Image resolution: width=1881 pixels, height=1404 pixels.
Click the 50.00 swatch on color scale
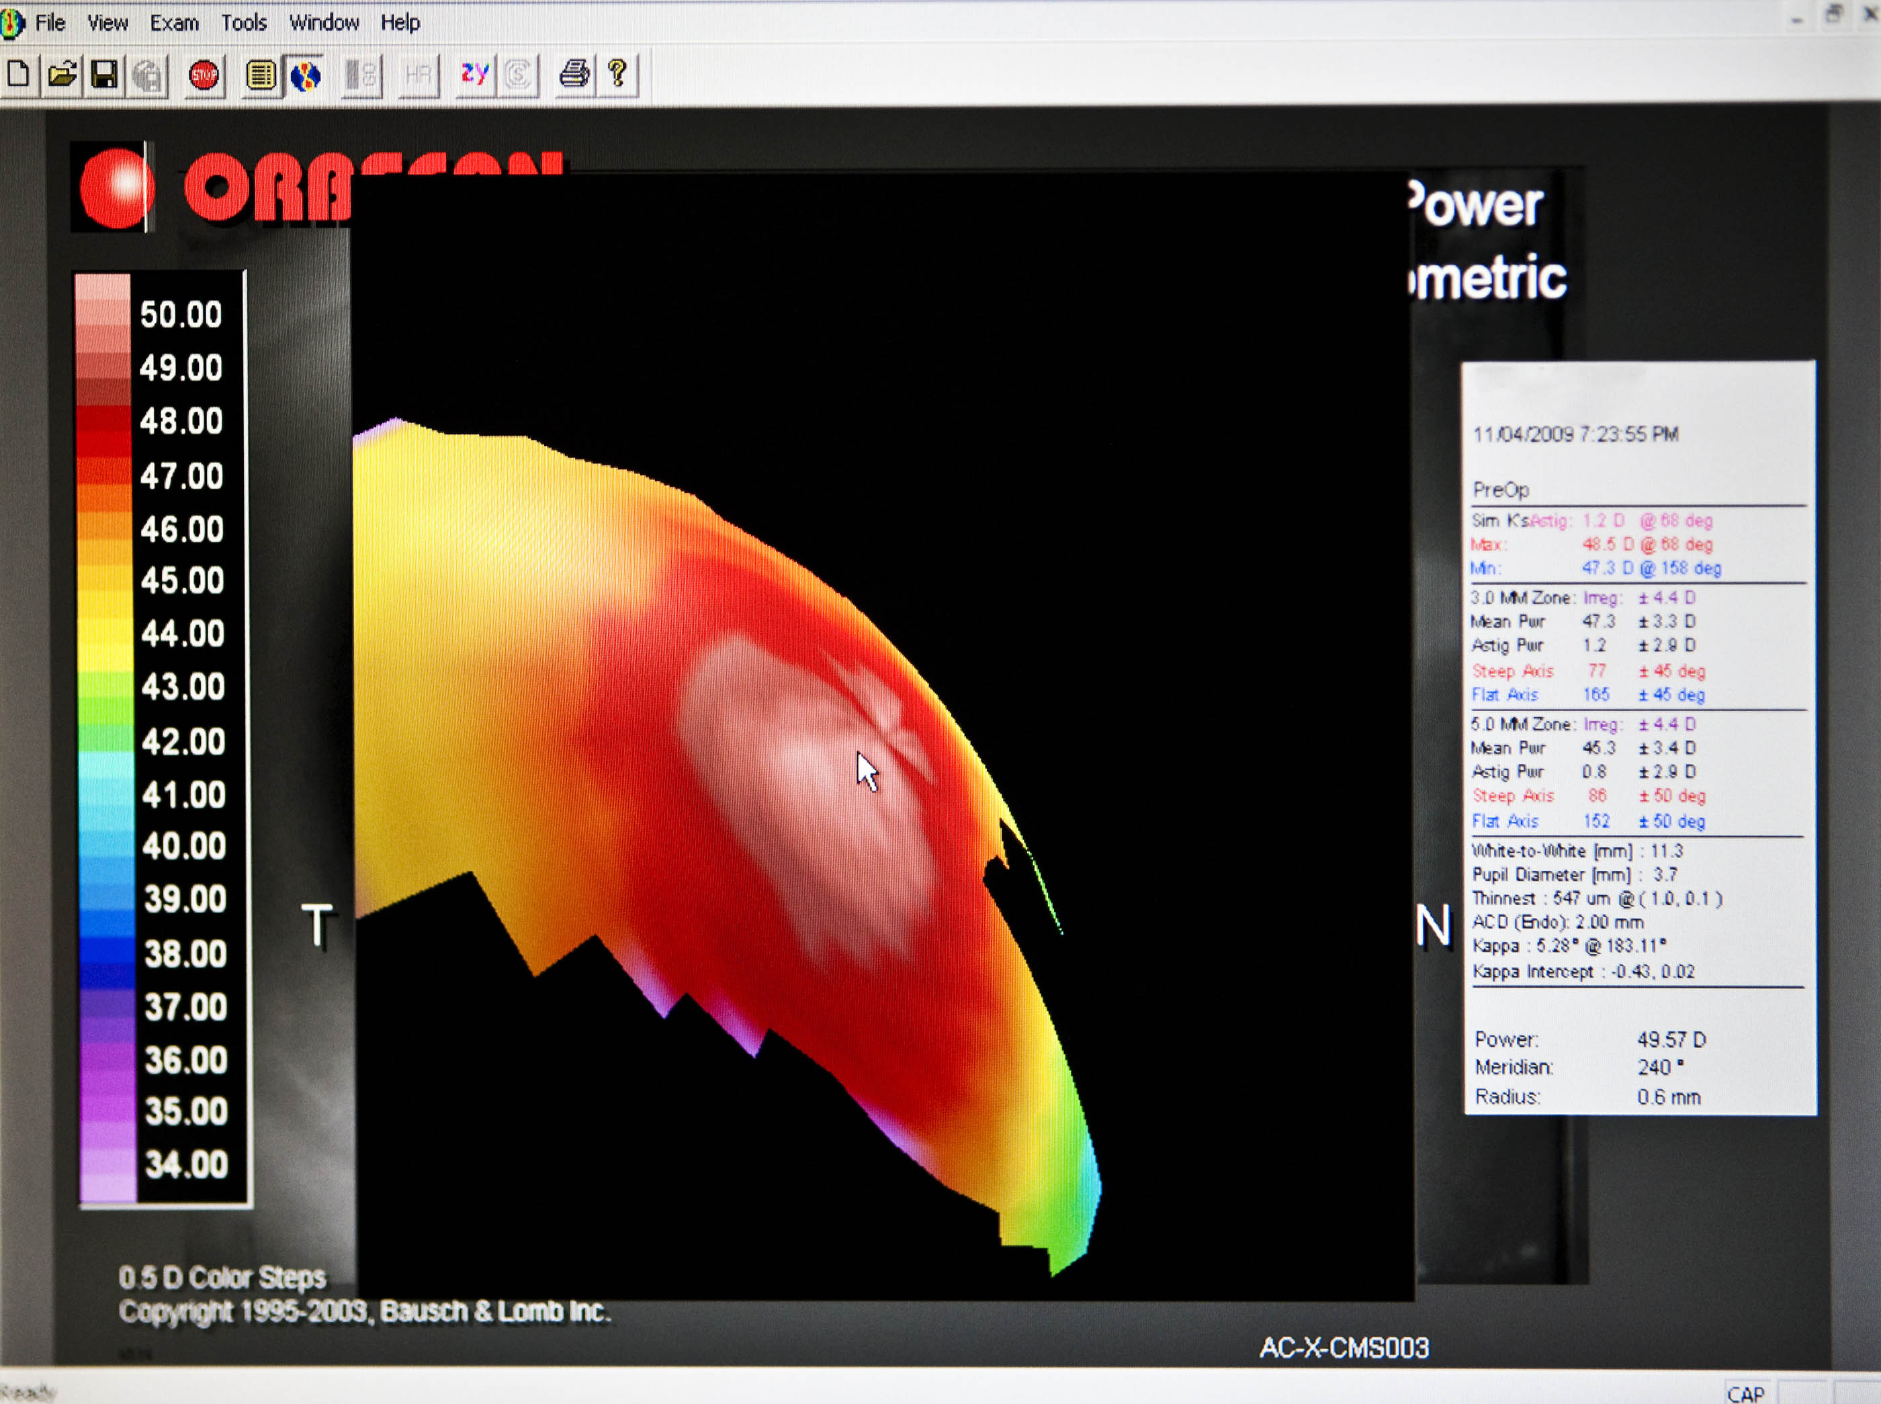point(103,313)
